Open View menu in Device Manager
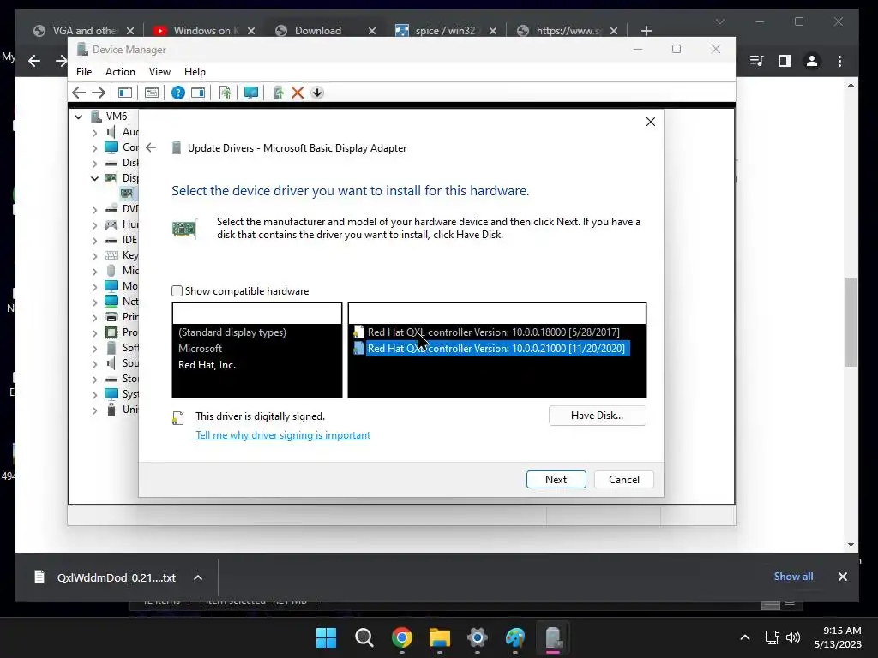 coord(159,72)
